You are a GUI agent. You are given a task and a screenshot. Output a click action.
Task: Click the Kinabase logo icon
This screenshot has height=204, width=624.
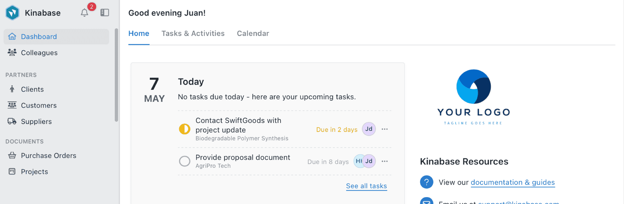tap(12, 13)
